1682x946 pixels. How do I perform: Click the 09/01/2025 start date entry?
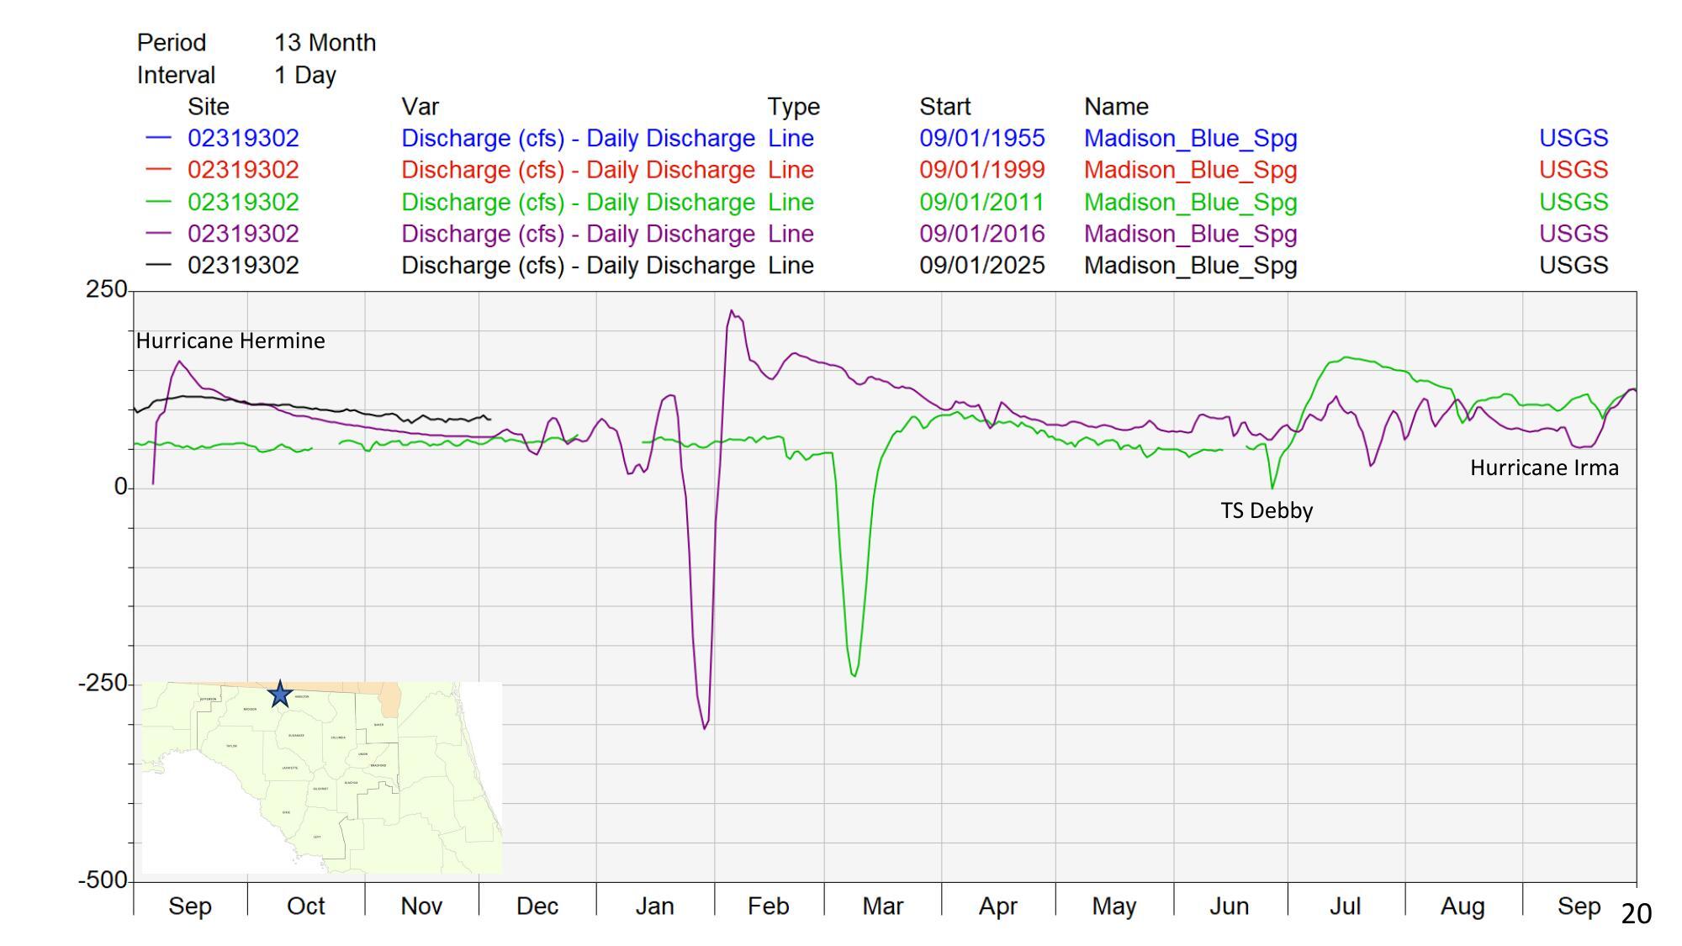click(x=981, y=266)
